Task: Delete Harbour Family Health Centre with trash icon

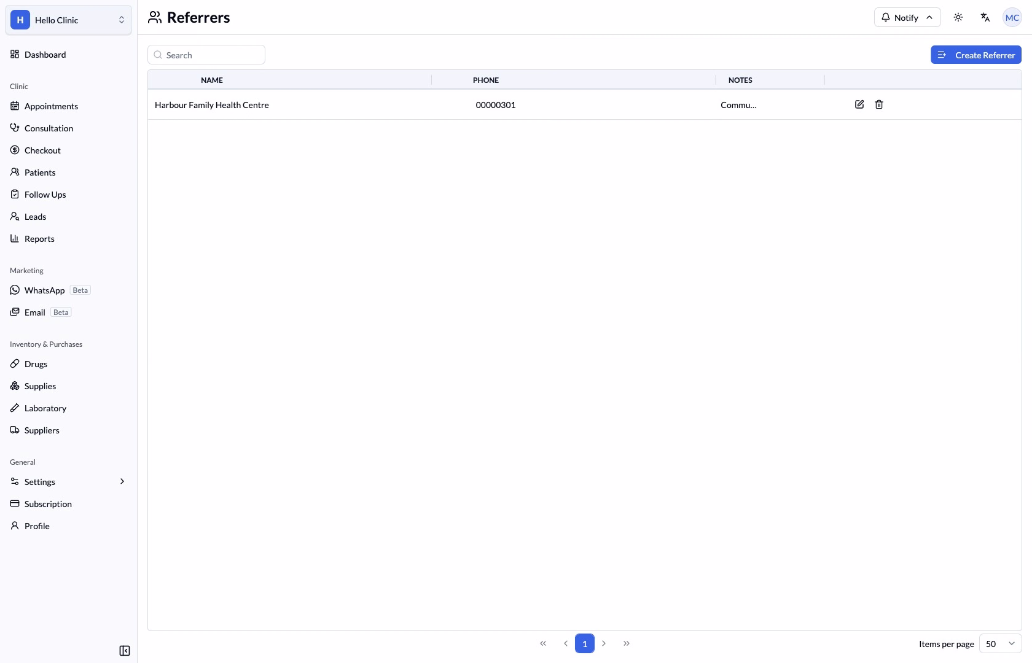Action: [879, 104]
